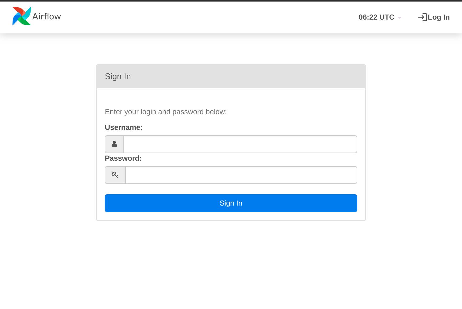Click the Log In arrow icon

[422, 17]
